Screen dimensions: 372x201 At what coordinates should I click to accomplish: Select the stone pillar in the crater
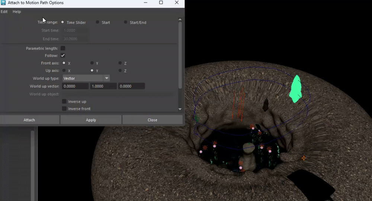pos(248,156)
